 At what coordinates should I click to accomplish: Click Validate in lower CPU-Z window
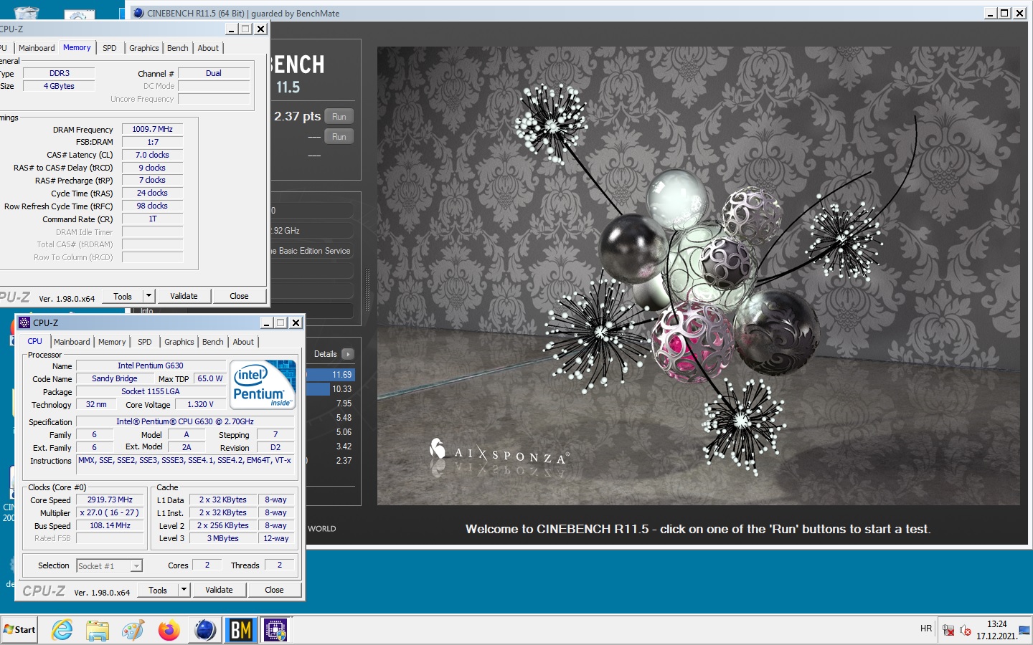(x=219, y=590)
